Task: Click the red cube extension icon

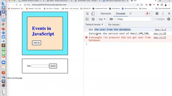Action: click(150, 5)
